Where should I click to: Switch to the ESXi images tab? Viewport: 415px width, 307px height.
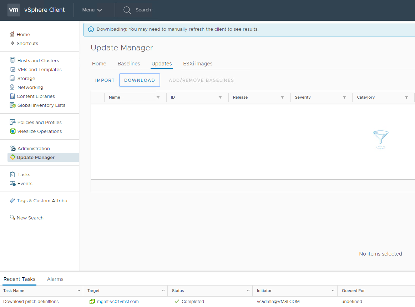tap(198, 64)
